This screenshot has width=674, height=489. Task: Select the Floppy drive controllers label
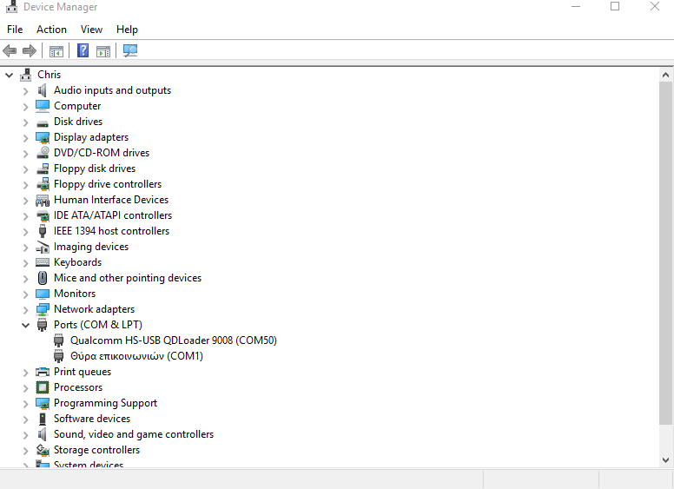[108, 184]
